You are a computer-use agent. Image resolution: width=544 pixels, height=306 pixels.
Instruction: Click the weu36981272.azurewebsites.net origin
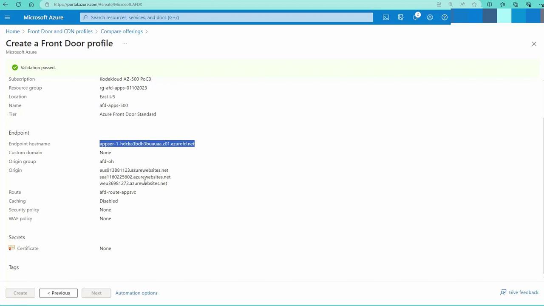point(133,183)
